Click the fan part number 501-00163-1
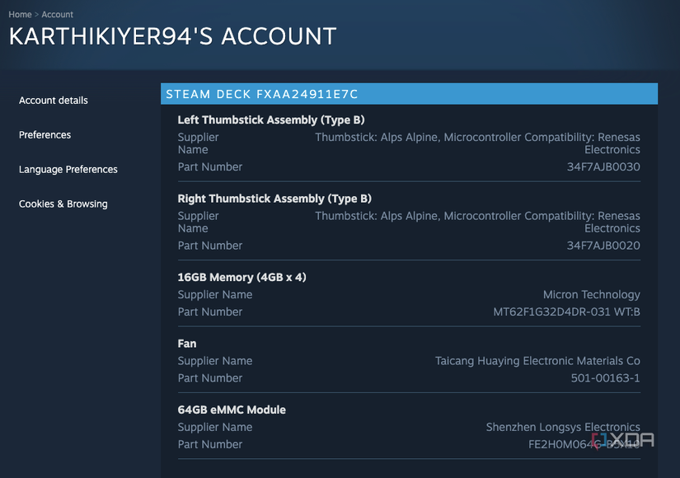680x478 pixels. [605, 378]
